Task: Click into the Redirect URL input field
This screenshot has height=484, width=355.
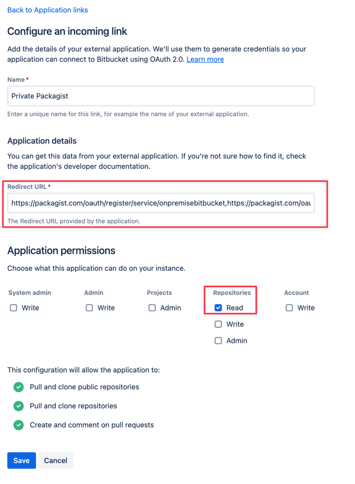Action: coord(161,203)
